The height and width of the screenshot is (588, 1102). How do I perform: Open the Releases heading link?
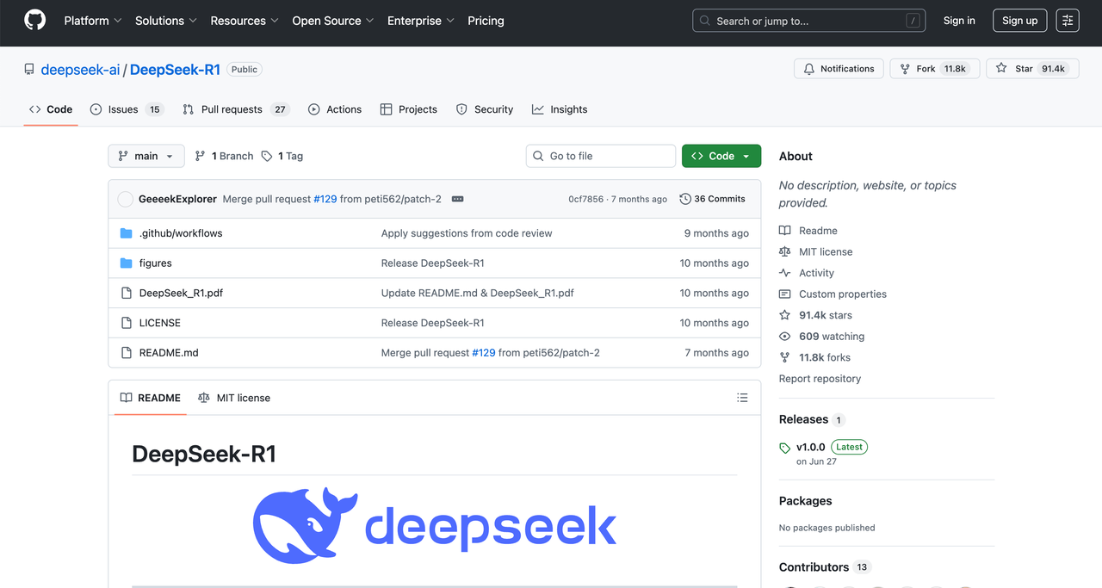coord(812,419)
